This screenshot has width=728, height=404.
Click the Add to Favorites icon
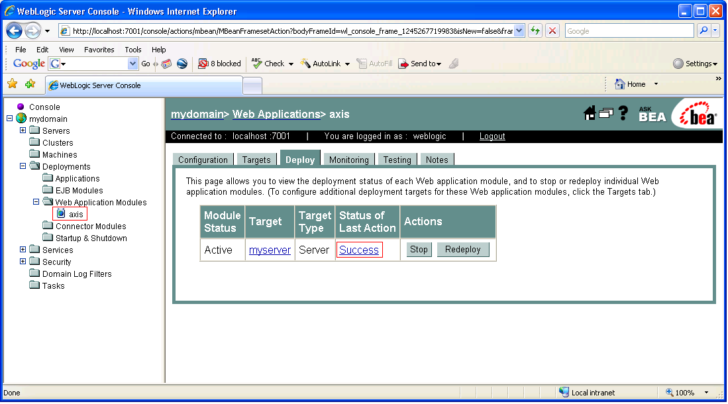click(x=30, y=83)
